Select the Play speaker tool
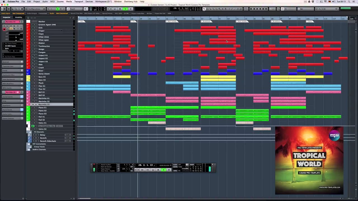 pyautogui.click(x=238, y=9)
